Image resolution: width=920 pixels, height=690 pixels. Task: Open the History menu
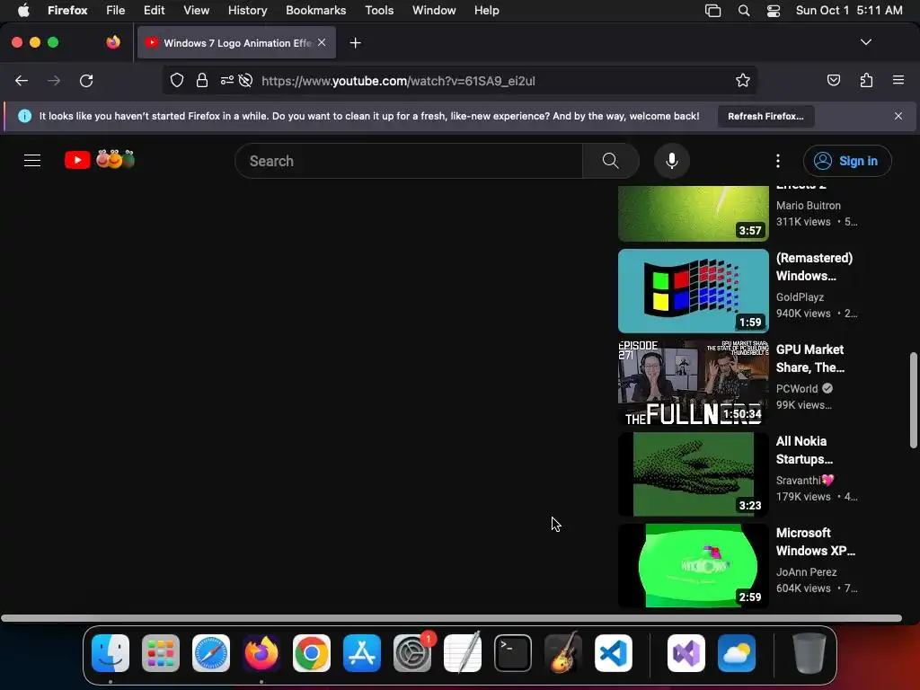(x=248, y=11)
